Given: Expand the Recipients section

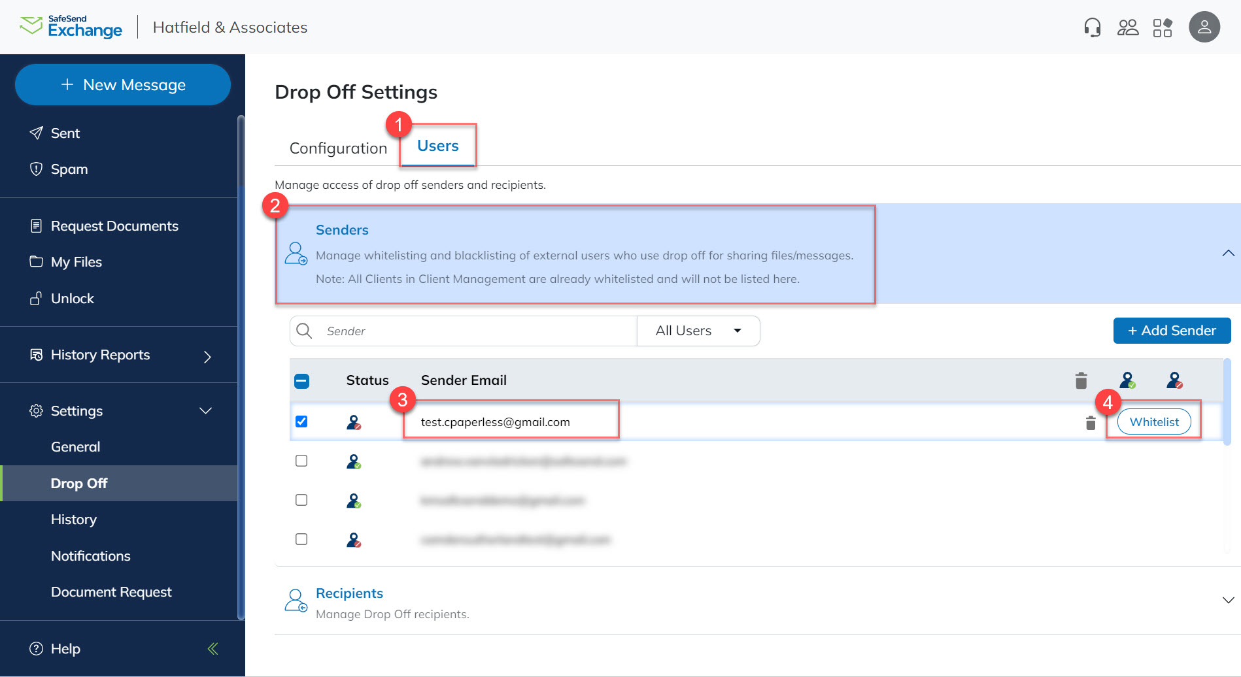Looking at the screenshot, I should [1228, 599].
